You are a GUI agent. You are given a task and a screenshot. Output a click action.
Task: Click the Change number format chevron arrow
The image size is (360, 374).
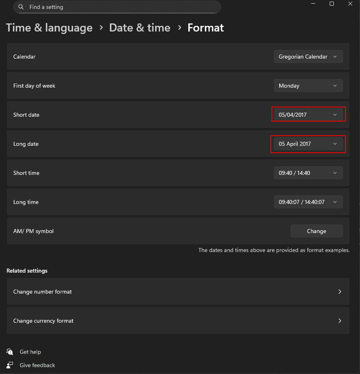[x=340, y=292]
